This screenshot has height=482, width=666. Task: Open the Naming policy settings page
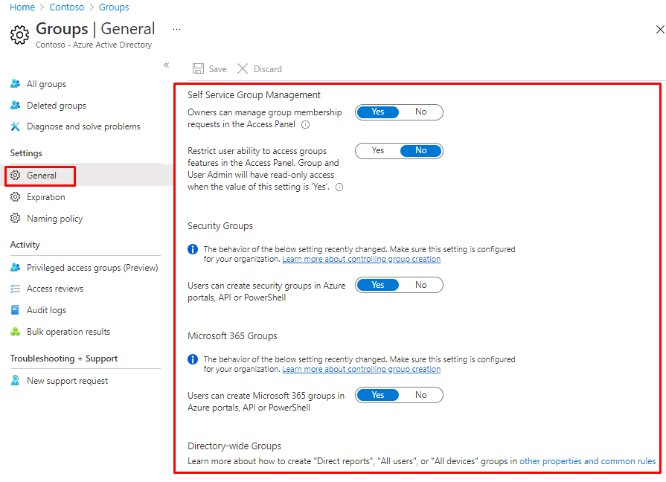point(54,219)
